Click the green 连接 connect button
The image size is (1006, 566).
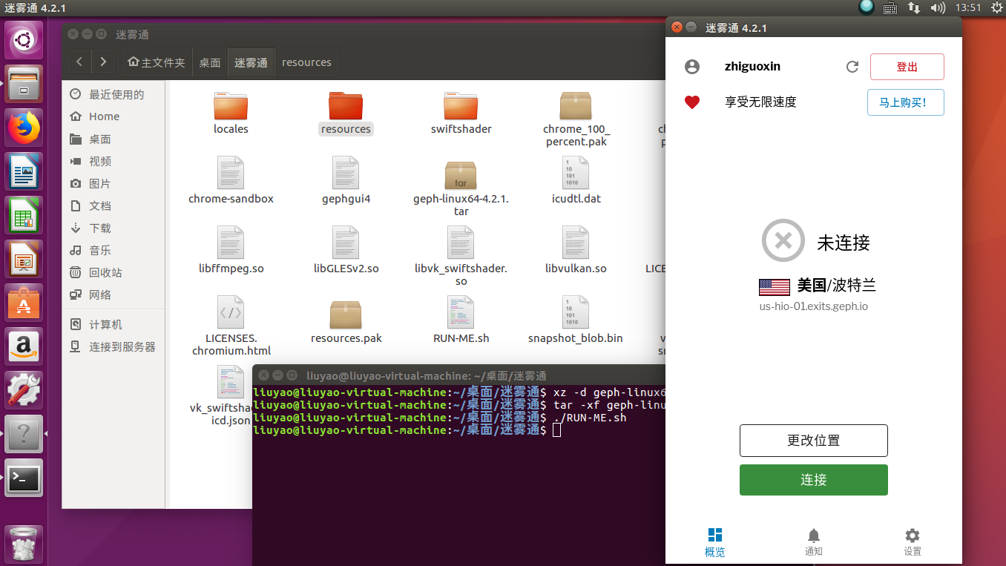[814, 480]
